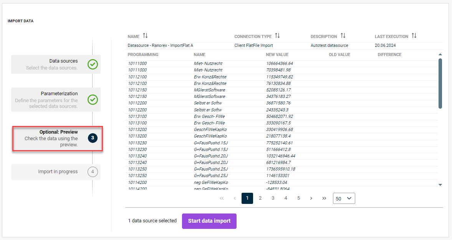Select Import in progress step

point(56,172)
